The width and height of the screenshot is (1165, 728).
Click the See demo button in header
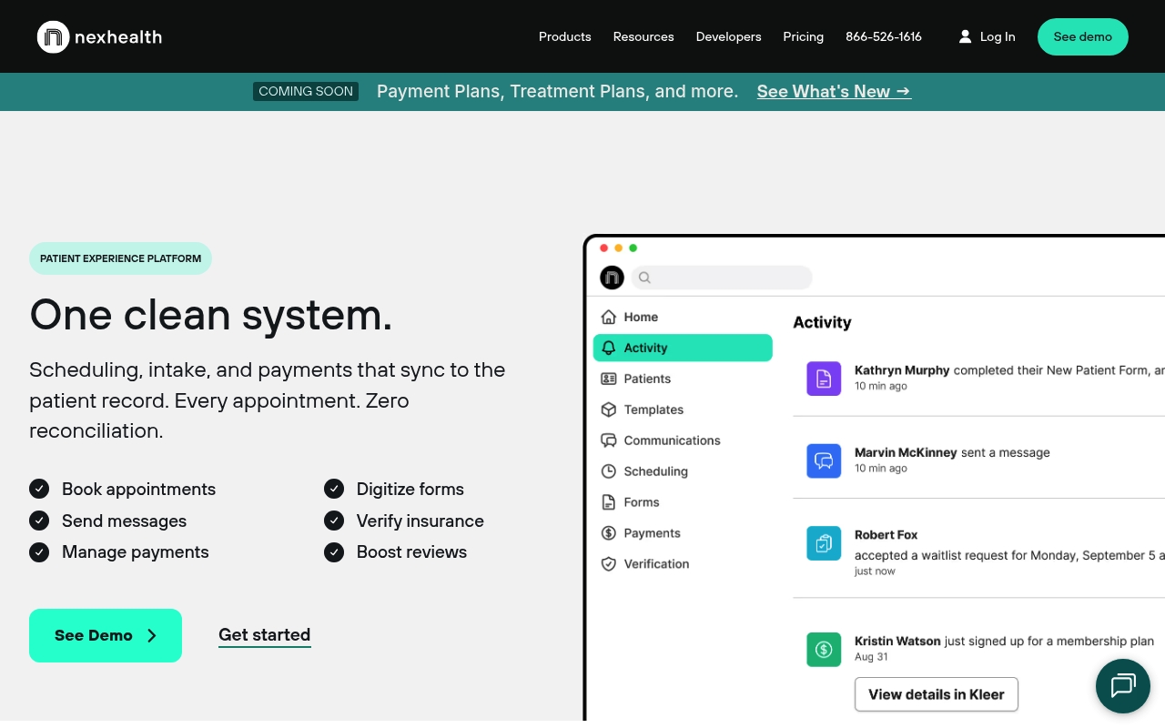(1083, 36)
